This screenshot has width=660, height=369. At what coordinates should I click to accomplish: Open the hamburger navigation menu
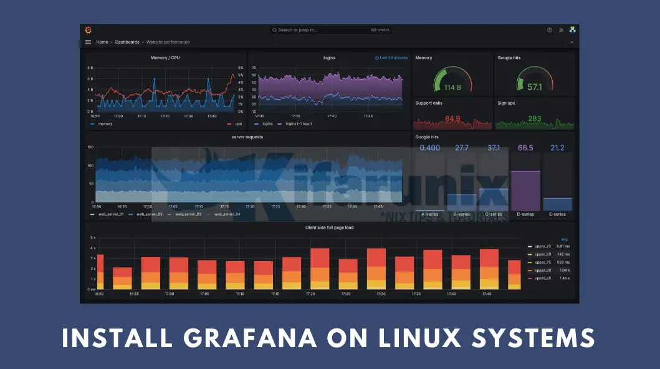(x=88, y=42)
